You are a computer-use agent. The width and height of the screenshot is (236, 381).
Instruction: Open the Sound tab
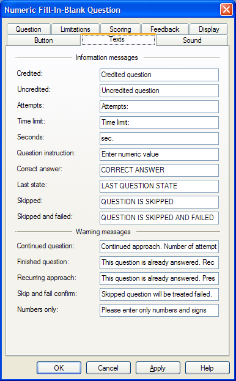click(192, 40)
